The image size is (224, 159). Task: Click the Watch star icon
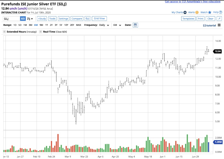210,12
